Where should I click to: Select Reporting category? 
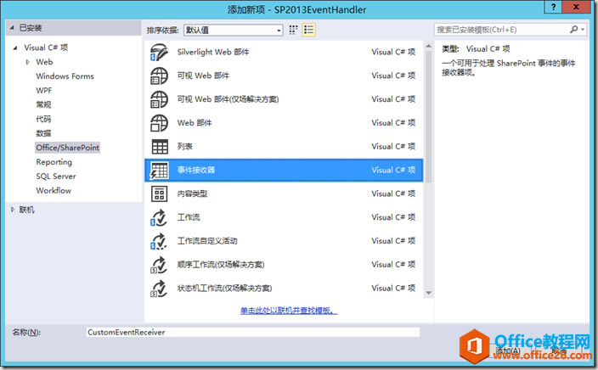click(54, 162)
